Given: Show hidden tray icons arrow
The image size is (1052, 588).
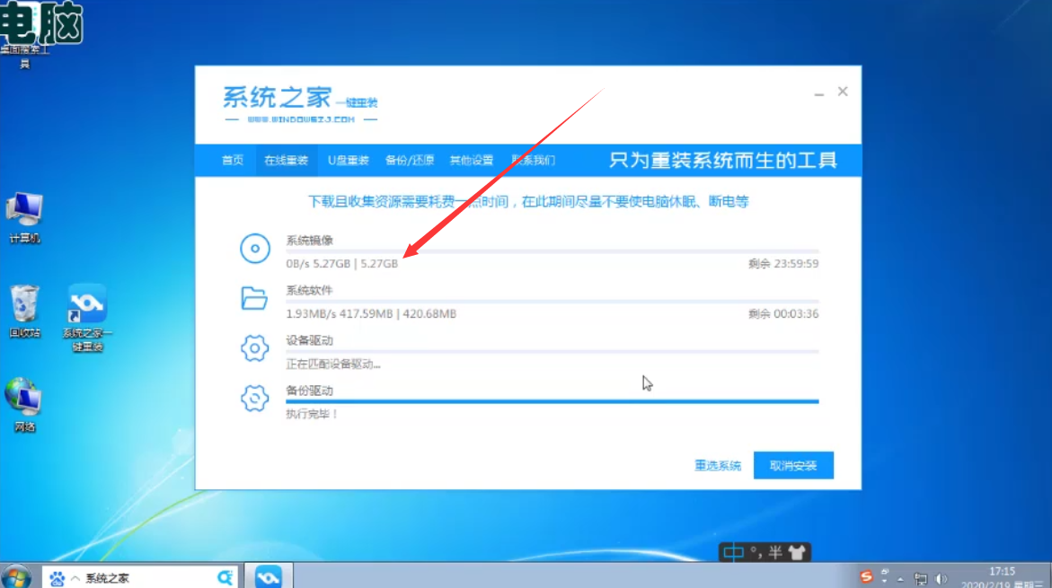Looking at the screenshot, I should click(900, 579).
